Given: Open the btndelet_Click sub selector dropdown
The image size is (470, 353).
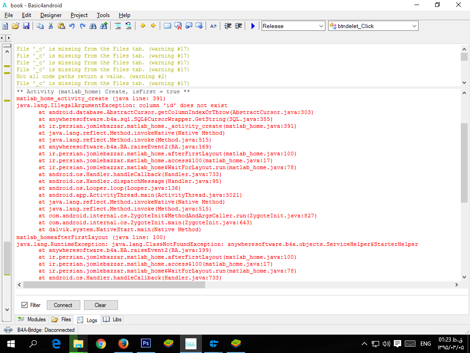Looking at the screenshot, I should [414, 26].
